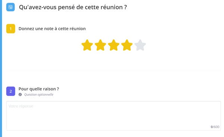This screenshot has width=224, height=137.
Task: Select the purple number 2 badge
Action: click(11, 91)
